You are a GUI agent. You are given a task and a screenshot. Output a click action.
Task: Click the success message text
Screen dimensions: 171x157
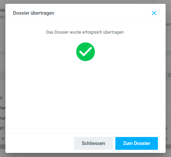(x=85, y=32)
